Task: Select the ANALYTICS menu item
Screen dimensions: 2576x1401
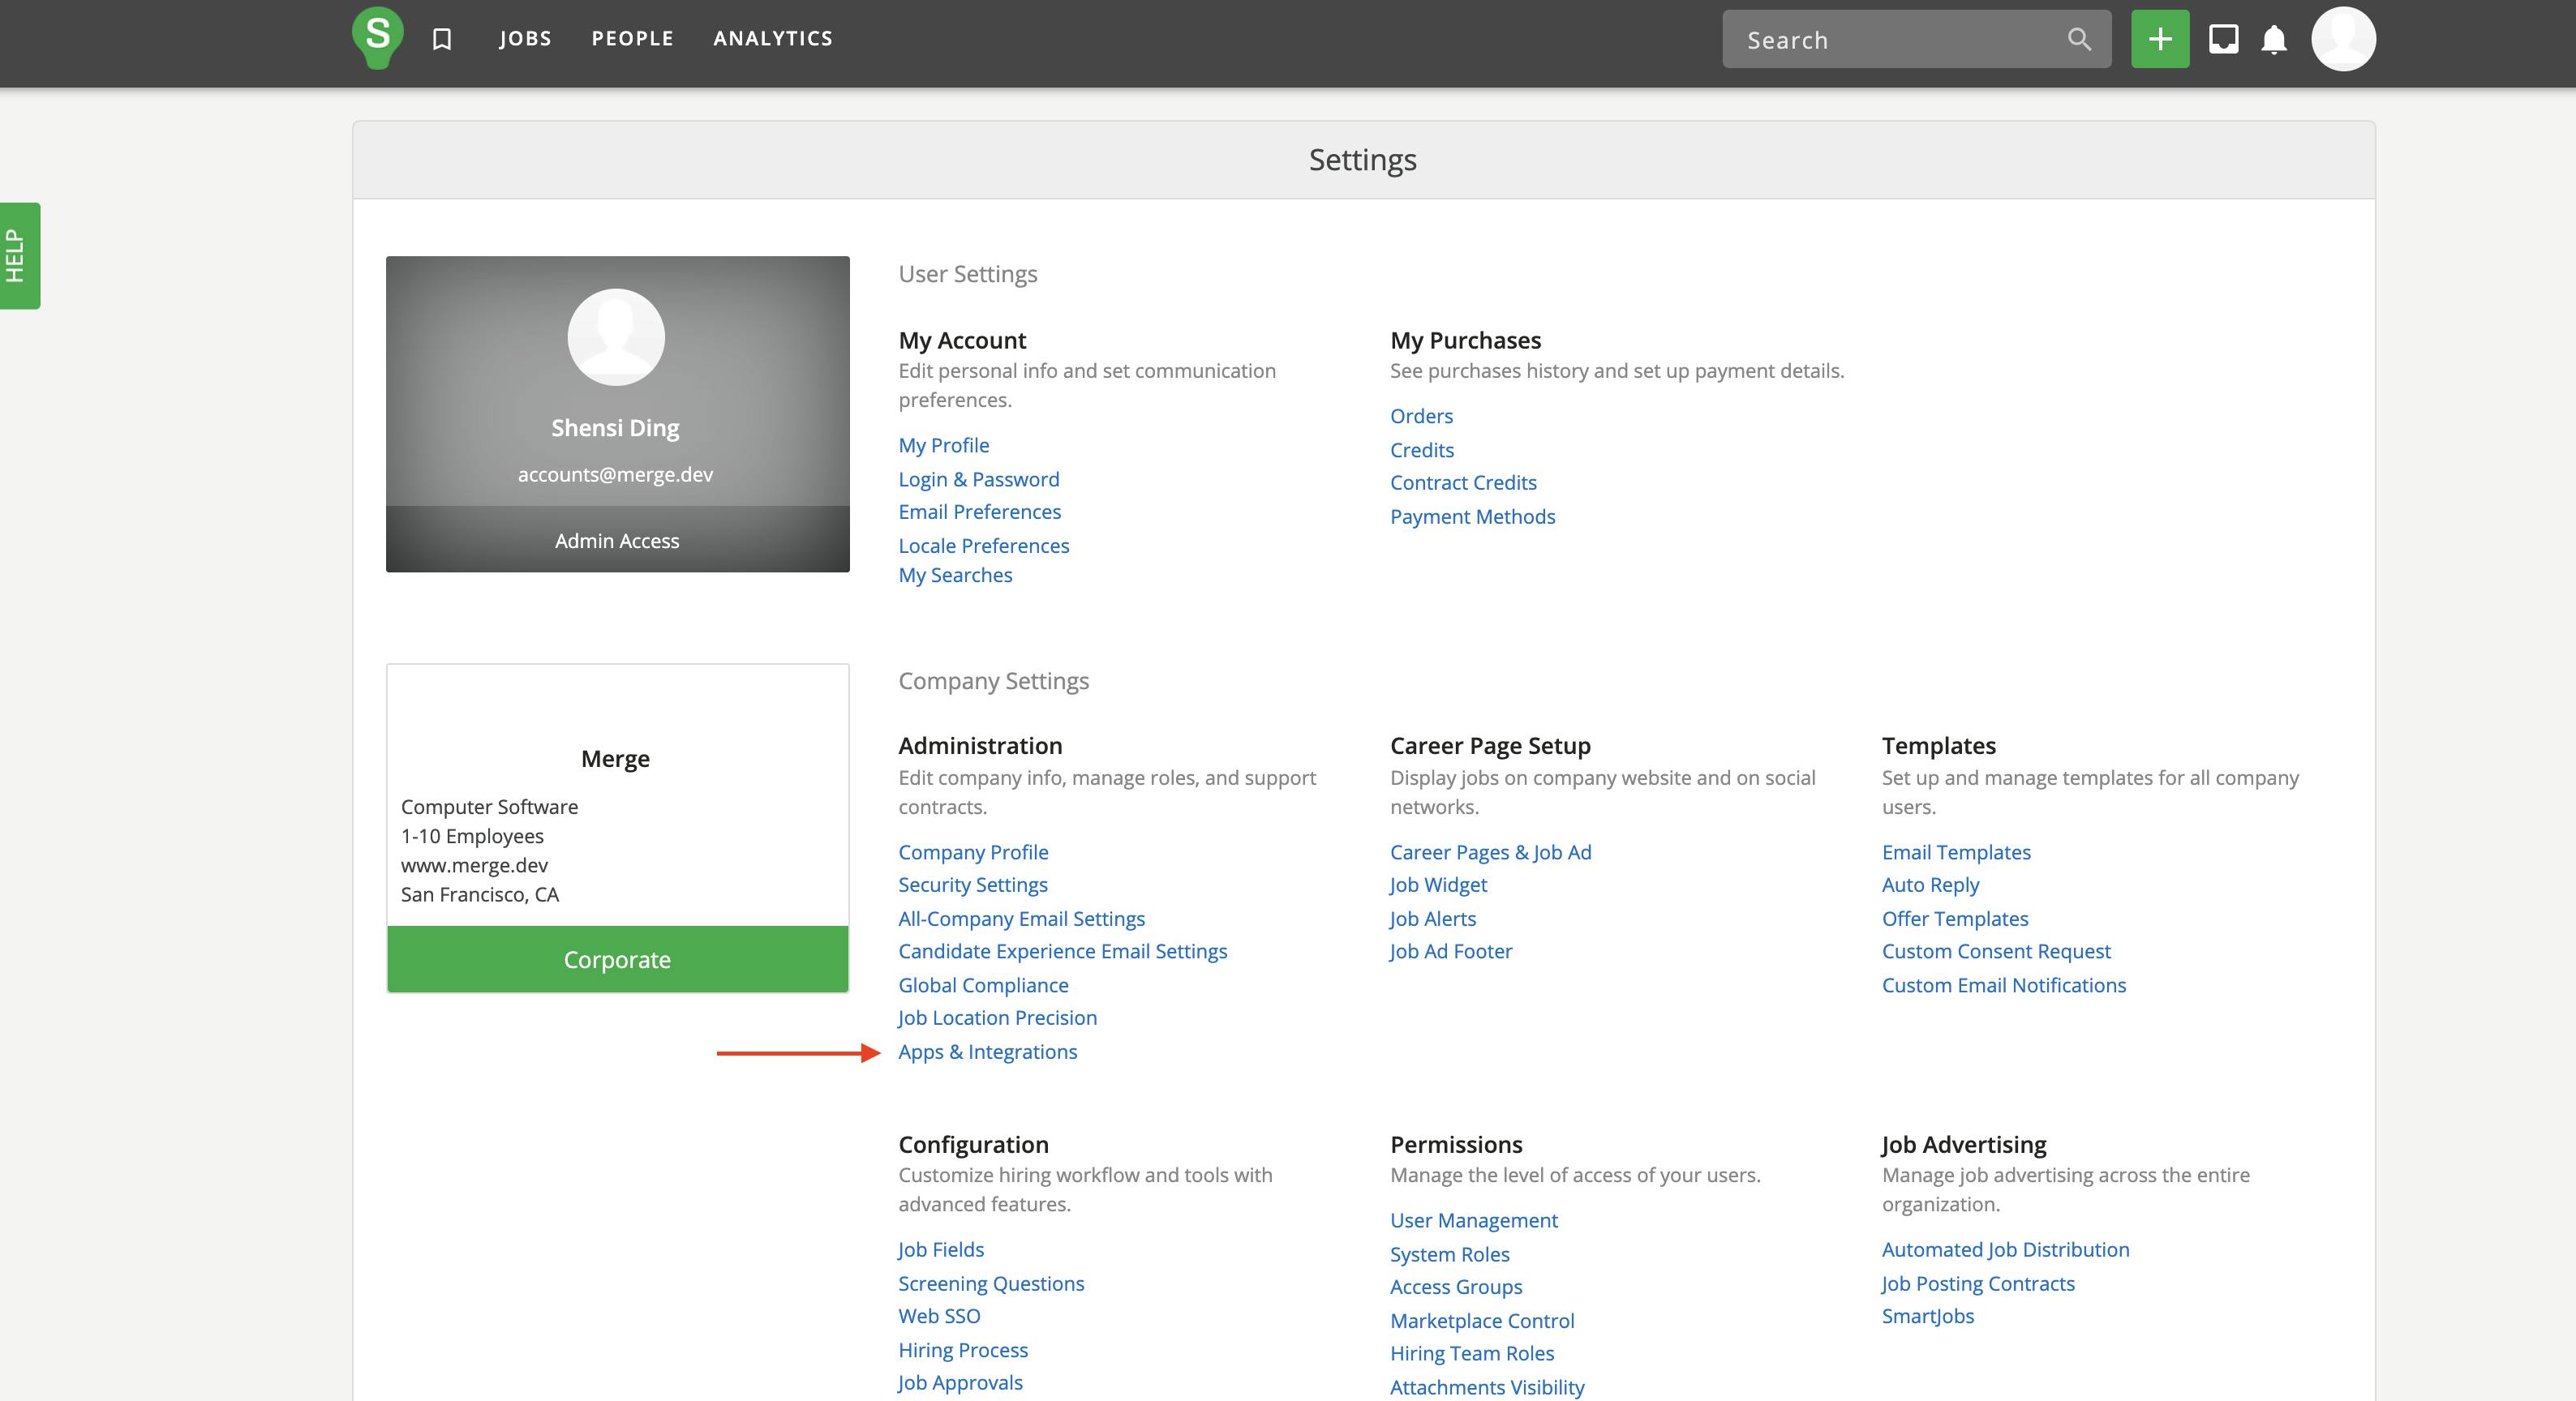Action: coord(771,36)
